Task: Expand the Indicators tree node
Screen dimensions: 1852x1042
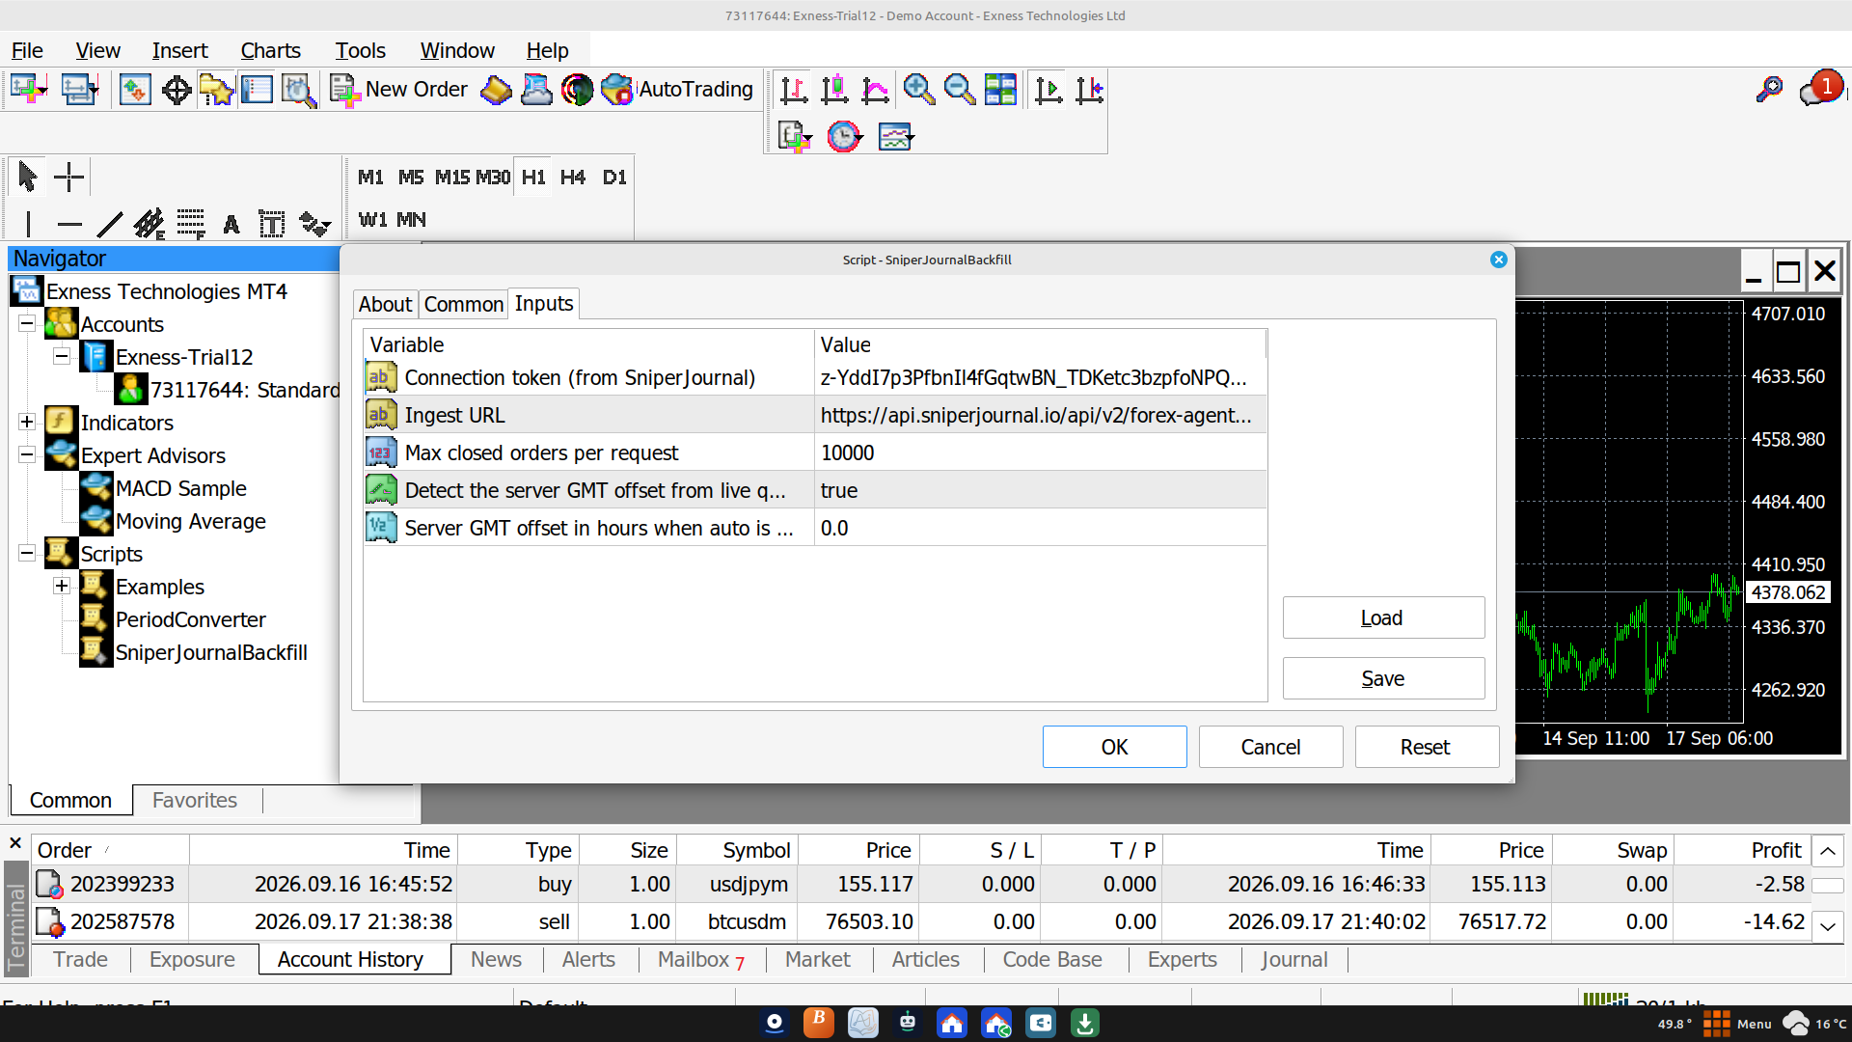Action: pos(27,422)
